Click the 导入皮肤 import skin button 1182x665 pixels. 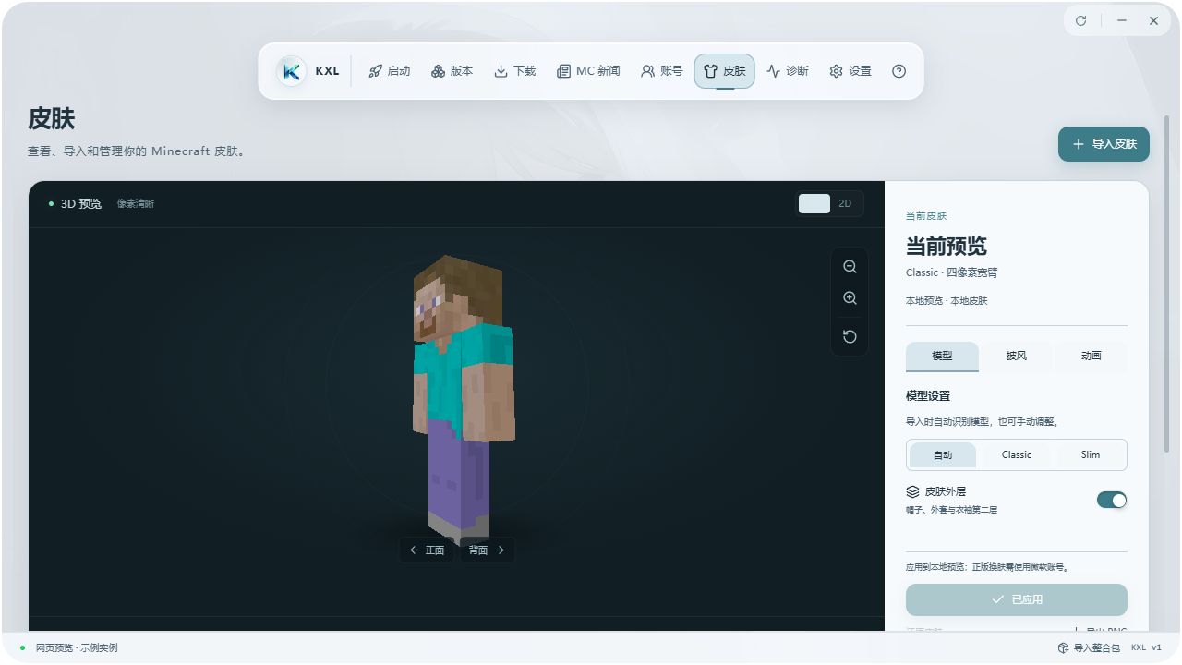point(1104,144)
